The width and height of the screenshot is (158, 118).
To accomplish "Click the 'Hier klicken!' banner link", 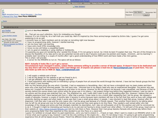I will 79,7.
